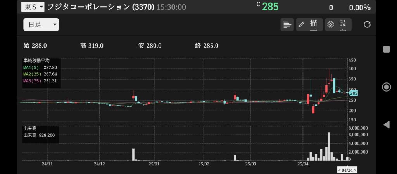
Task: Click the tallest April volume bar
Action: click(329, 147)
